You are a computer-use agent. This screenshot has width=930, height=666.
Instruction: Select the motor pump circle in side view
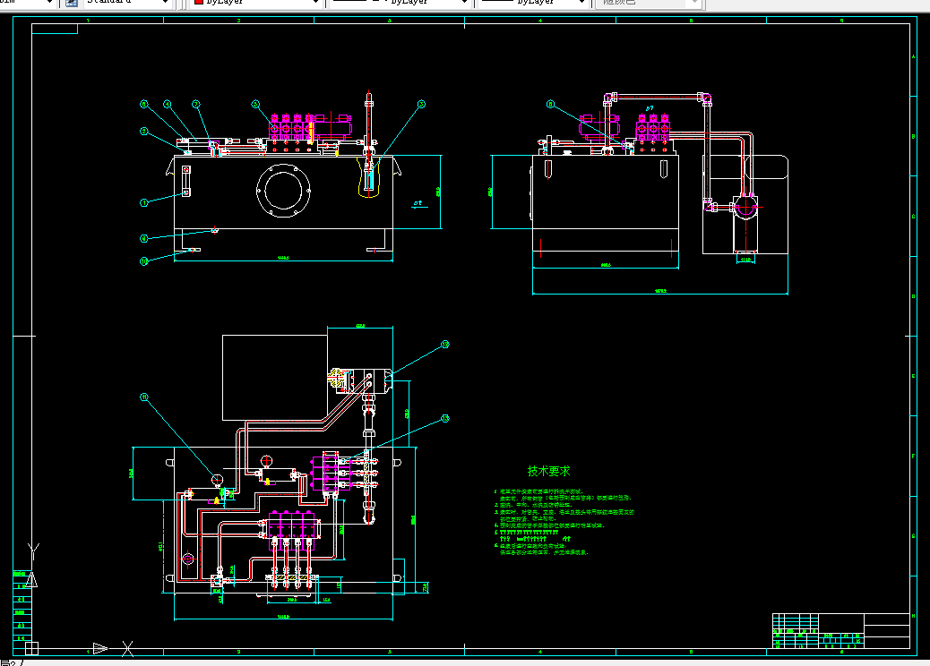coord(745,208)
